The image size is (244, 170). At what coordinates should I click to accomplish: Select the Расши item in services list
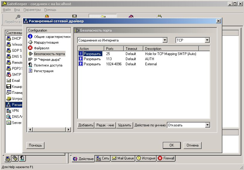tap(14, 104)
